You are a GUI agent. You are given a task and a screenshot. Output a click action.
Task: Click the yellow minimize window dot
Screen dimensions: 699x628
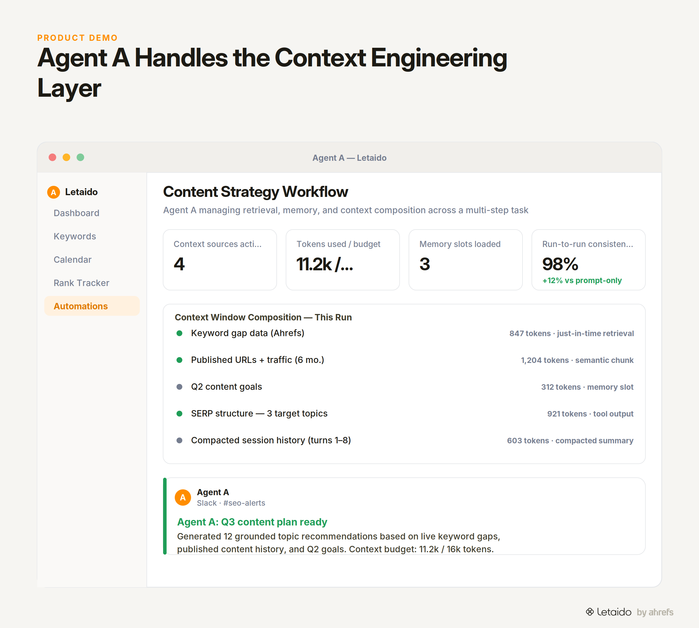66,157
